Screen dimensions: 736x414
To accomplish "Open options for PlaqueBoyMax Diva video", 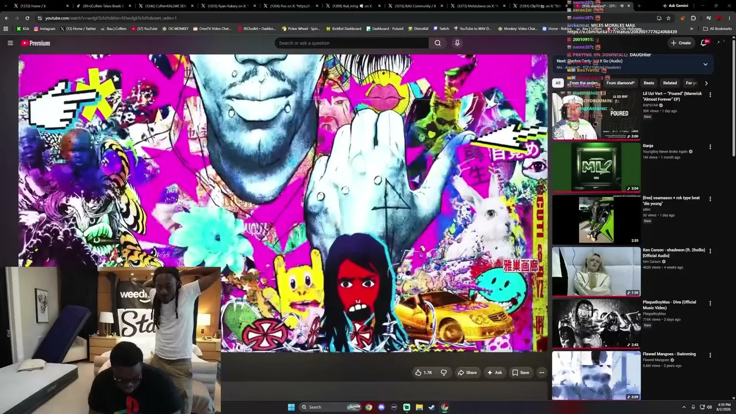I will 710,303.
